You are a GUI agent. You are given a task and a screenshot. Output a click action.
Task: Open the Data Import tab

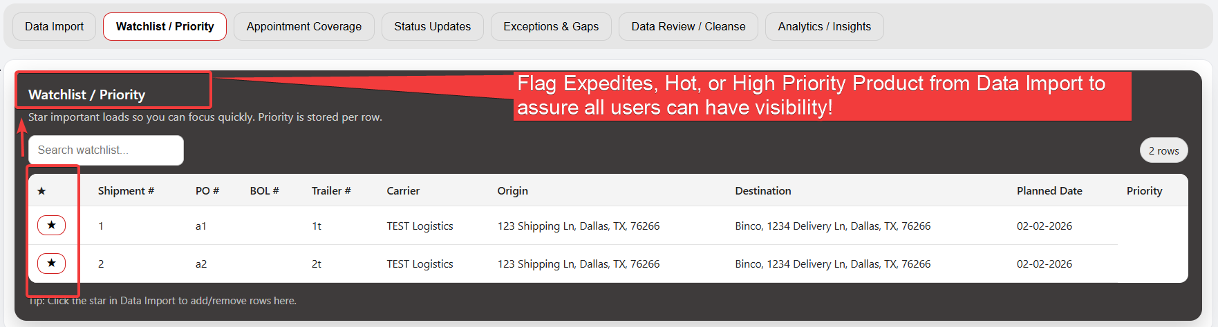coord(54,27)
